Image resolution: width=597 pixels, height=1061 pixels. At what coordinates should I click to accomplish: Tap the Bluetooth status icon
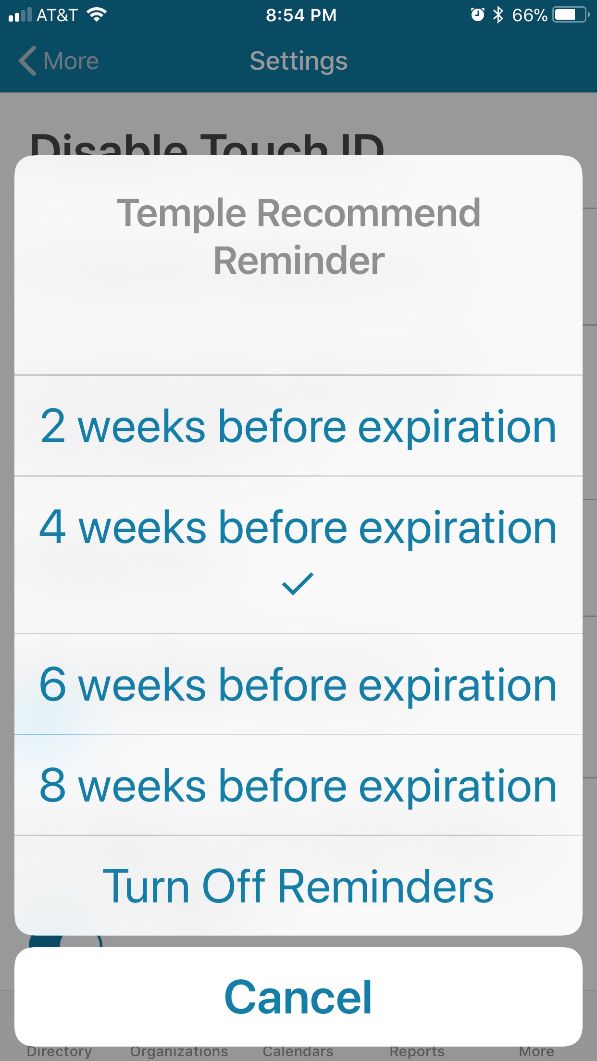tap(498, 15)
